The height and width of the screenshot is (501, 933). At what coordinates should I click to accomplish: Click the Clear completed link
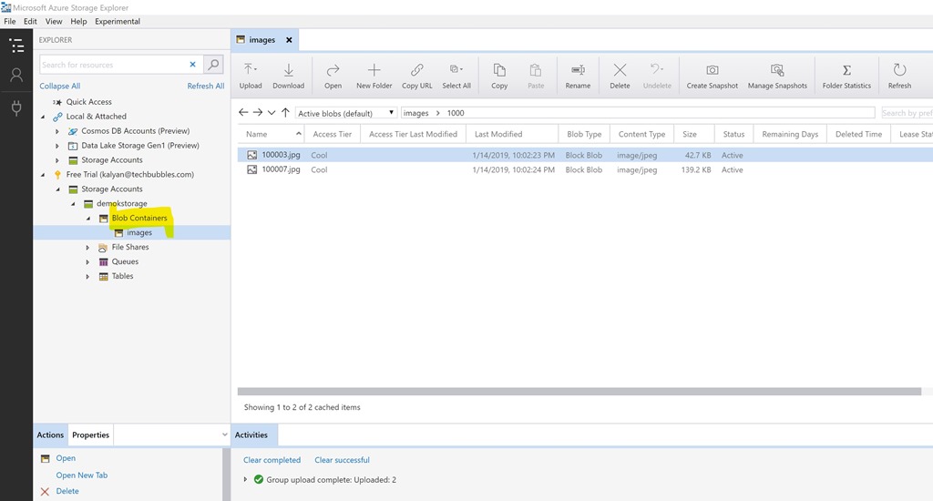[x=272, y=460]
